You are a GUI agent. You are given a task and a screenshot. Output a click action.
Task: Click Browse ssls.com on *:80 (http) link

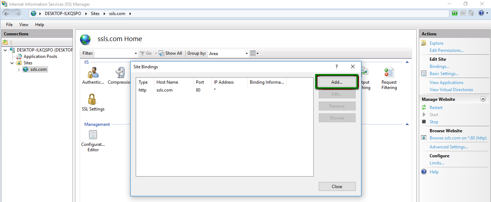[458, 138]
